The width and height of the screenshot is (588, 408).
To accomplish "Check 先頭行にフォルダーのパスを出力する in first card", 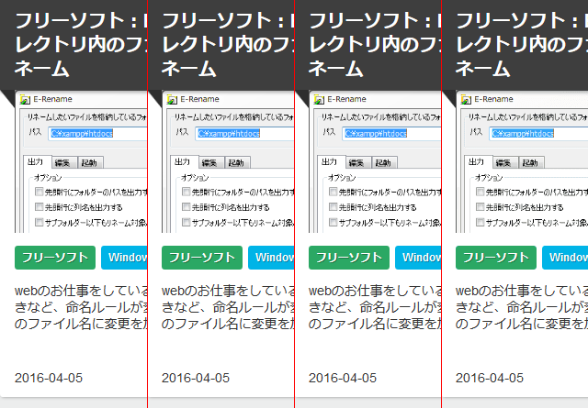I will [39, 193].
